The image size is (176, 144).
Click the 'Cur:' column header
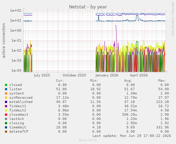(x=60, y=81)
